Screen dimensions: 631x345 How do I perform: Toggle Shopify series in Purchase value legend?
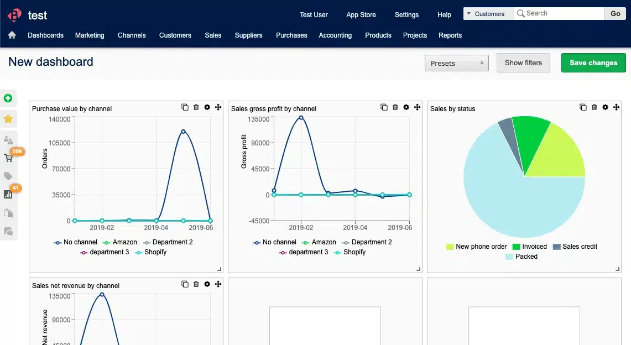[151, 252]
